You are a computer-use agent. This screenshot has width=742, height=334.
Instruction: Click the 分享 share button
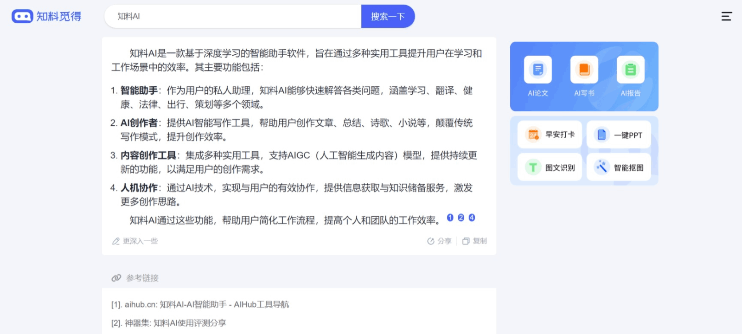click(439, 241)
